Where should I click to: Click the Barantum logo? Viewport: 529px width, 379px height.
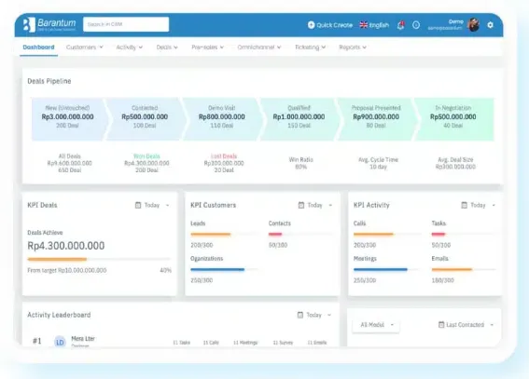point(49,24)
